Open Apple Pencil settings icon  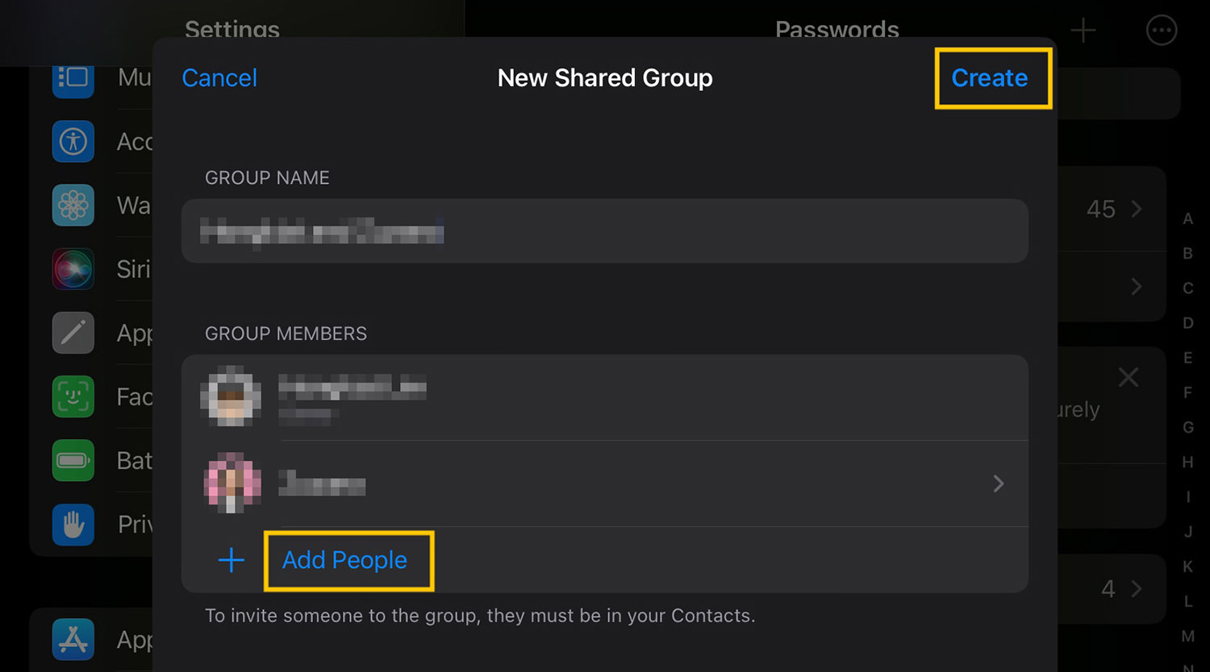coord(73,333)
